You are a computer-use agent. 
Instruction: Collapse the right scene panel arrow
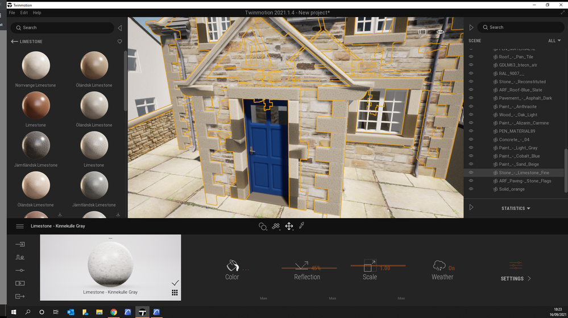click(471, 27)
